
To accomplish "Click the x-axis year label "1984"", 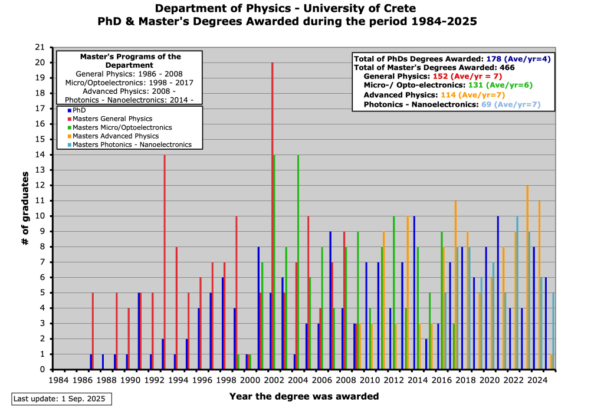I will coord(58,380).
